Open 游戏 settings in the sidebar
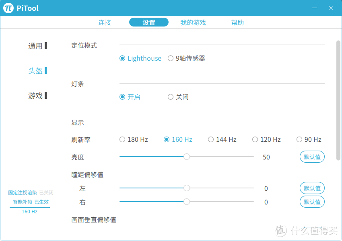 35,96
